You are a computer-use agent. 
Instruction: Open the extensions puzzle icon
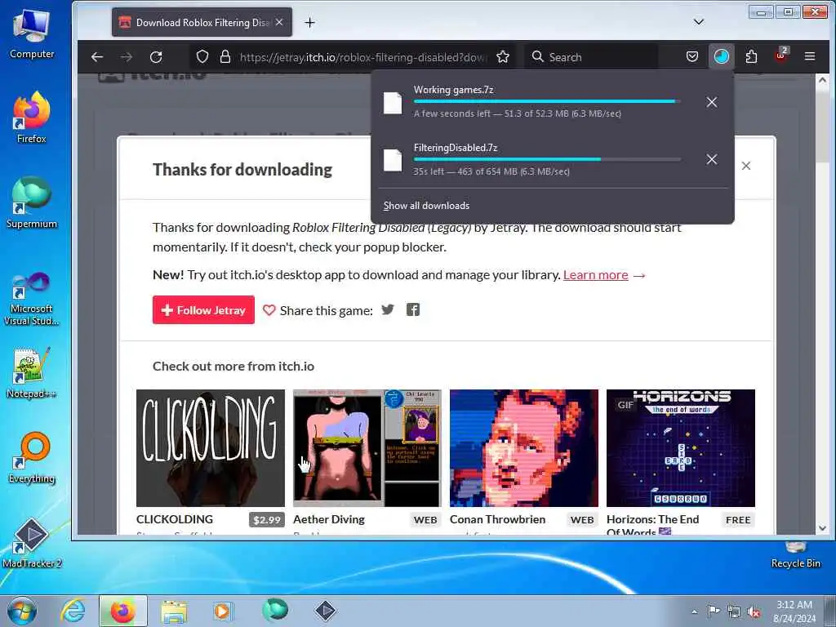click(751, 57)
